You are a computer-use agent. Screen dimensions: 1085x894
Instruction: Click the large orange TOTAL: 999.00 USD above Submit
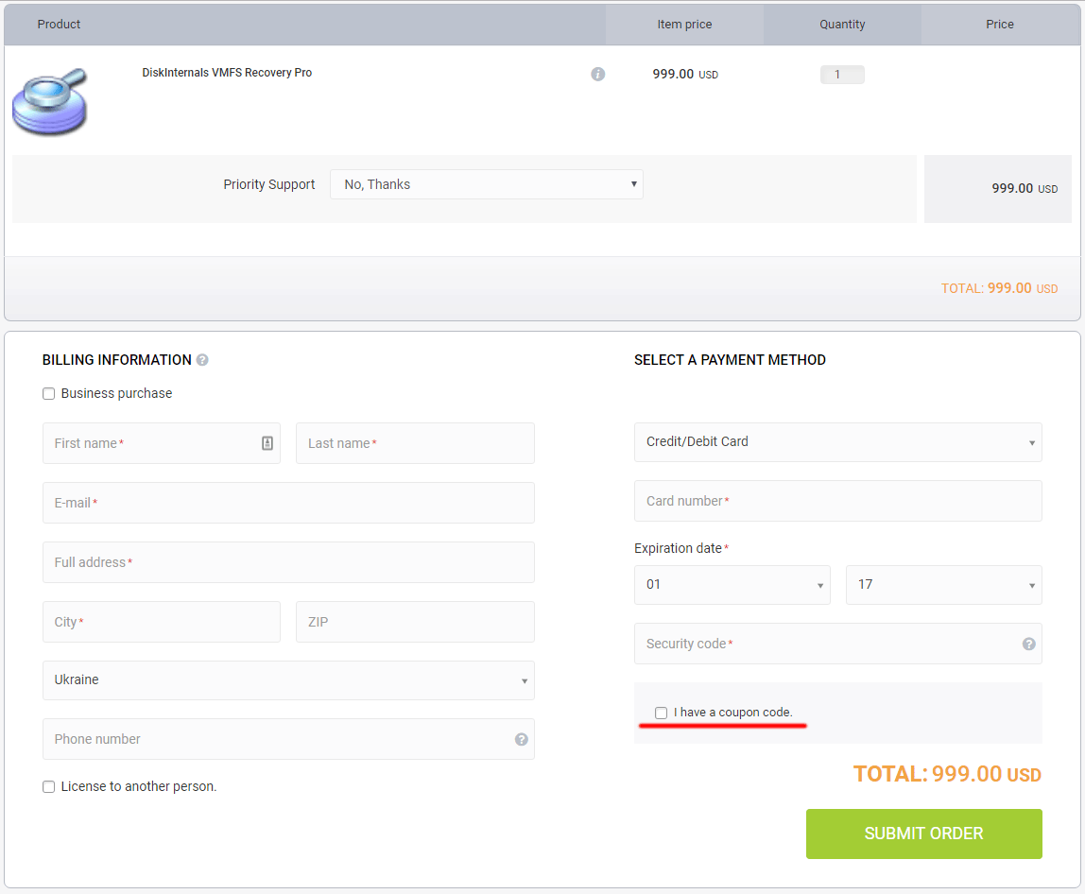click(x=947, y=774)
